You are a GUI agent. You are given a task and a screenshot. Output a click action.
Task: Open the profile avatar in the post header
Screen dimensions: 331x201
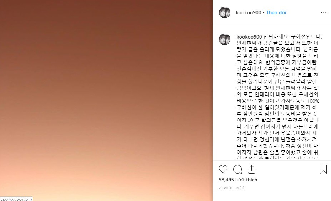click(x=224, y=12)
